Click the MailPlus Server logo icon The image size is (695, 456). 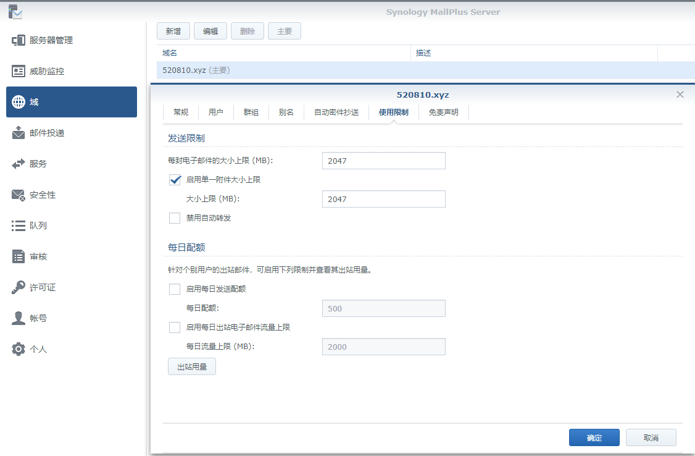tap(15, 11)
